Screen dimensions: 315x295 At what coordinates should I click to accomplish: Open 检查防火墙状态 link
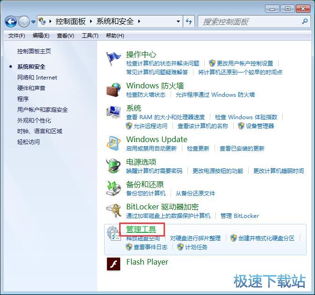(146, 94)
